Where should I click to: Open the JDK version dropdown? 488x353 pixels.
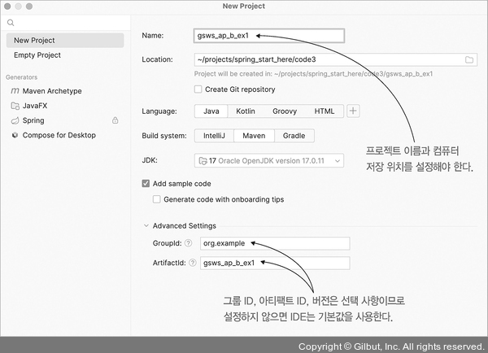coord(268,161)
